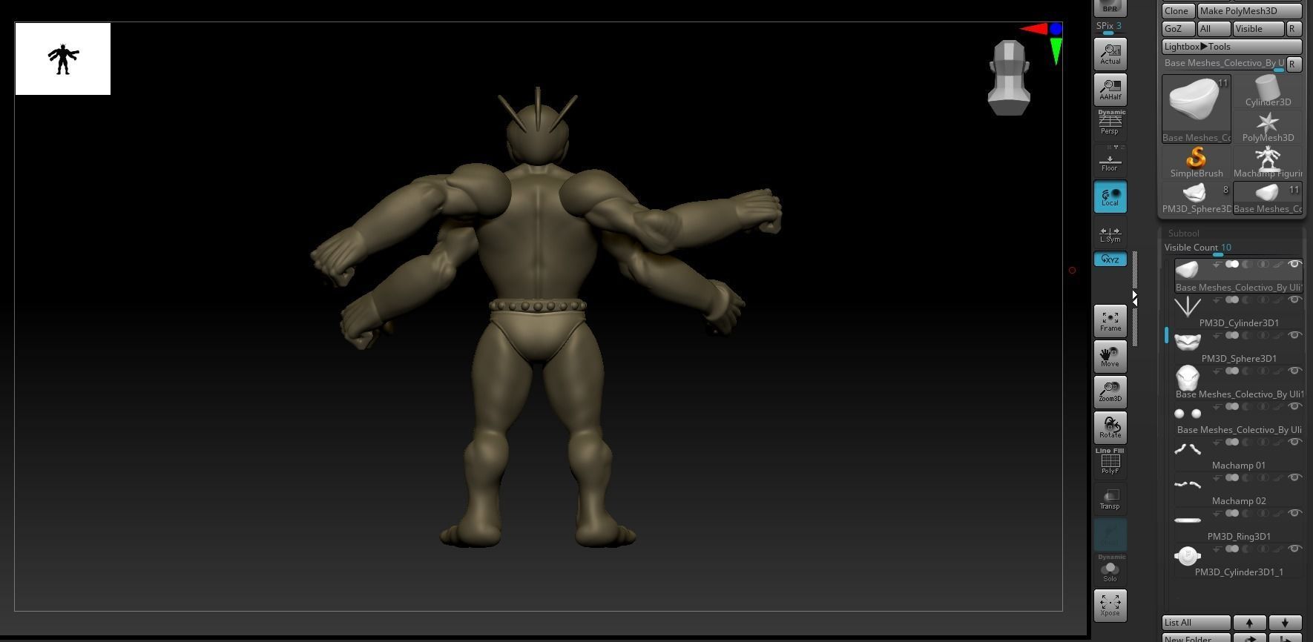Select the Move canvas navigation icon

[1110, 357]
